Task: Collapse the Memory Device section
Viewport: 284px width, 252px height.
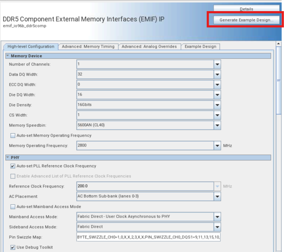Action: pos(8,56)
